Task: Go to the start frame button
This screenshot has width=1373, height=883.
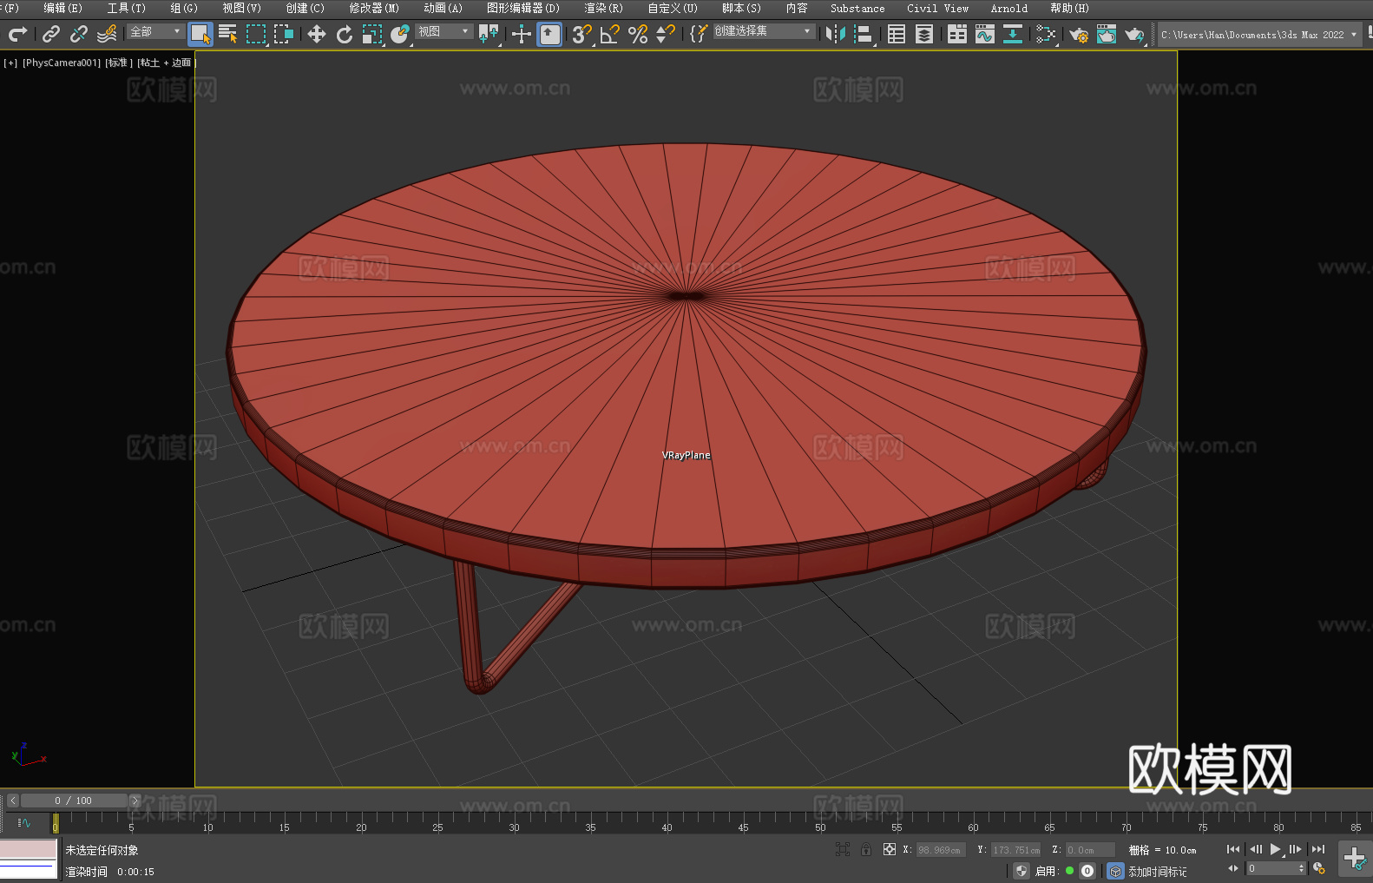Action: pos(1233,849)
